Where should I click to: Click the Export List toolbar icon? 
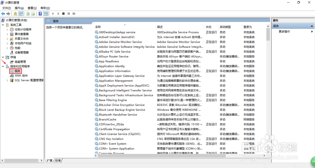[x=33, y=14]
